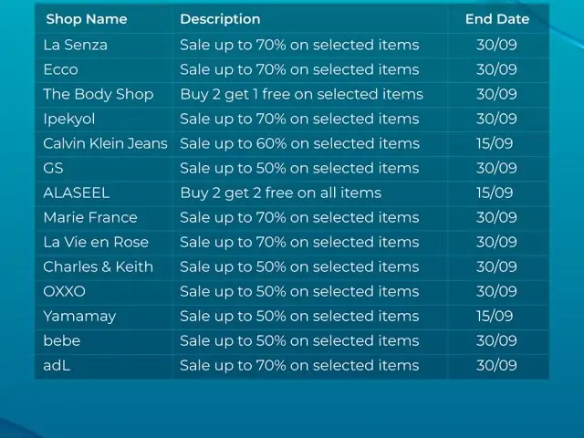
Task: Select the GS shop entry
Action: pyautogui.click(x=53, y=168)
